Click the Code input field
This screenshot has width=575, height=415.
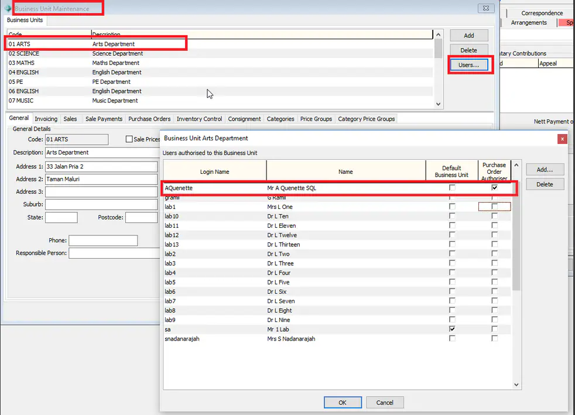pos(77,139)
